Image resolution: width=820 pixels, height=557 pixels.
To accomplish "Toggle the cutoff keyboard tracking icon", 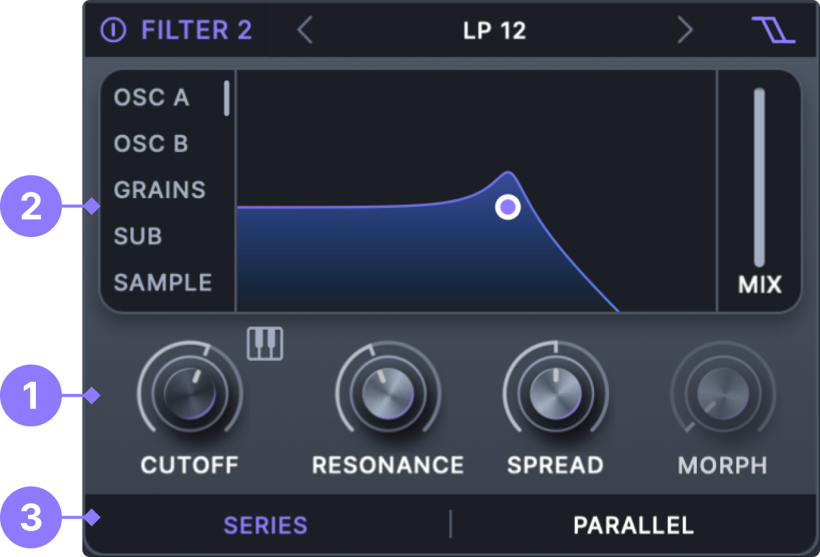I will coord(265,343).
